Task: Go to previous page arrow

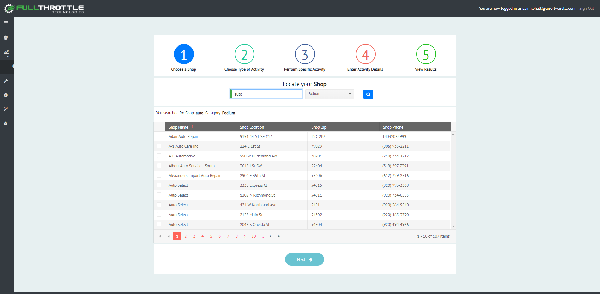Action: click(168, 236)
